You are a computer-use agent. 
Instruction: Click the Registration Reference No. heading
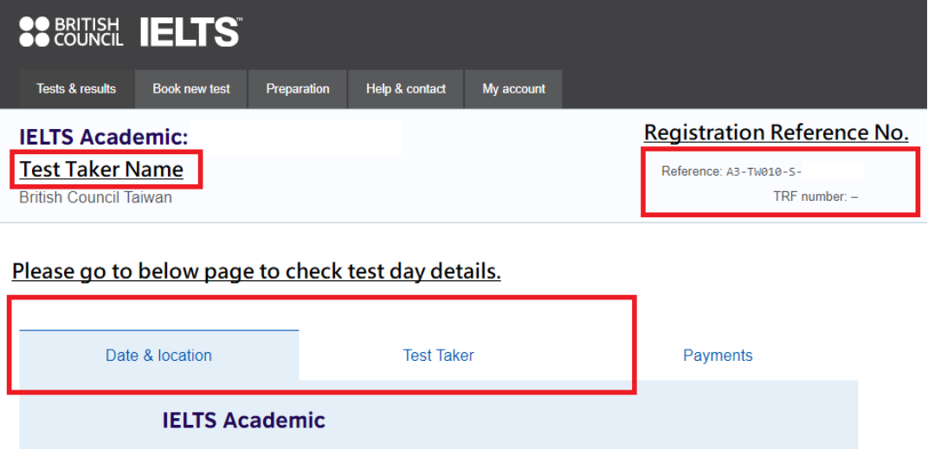(x=776, y=133)
